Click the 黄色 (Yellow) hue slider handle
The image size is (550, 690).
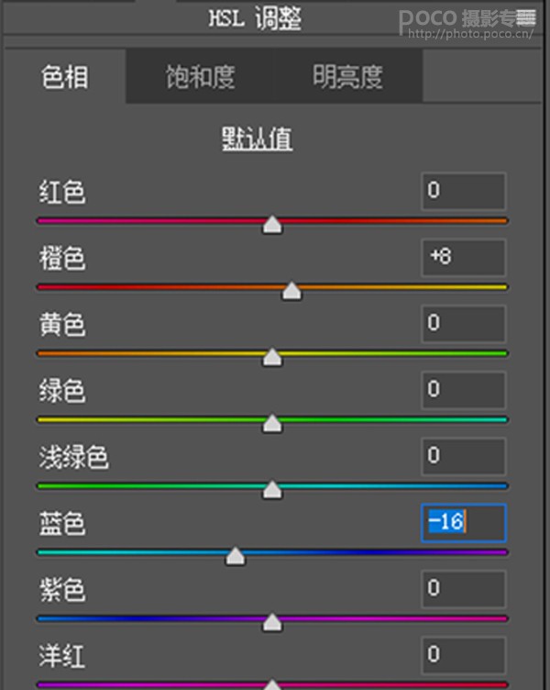coord(272,358)
